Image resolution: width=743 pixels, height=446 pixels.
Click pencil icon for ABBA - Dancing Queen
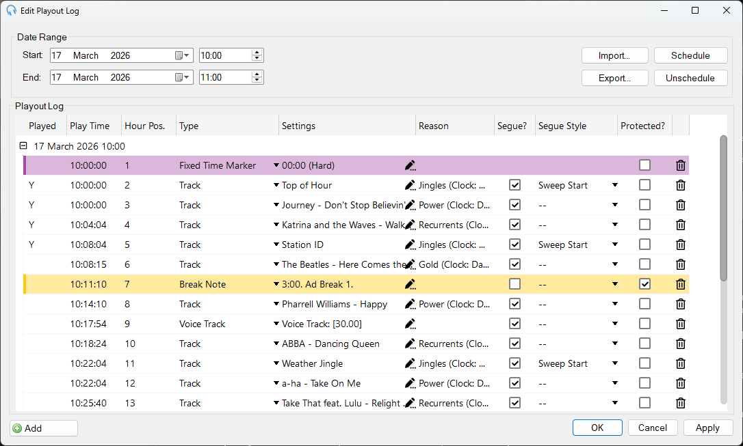tap(410, 344)
